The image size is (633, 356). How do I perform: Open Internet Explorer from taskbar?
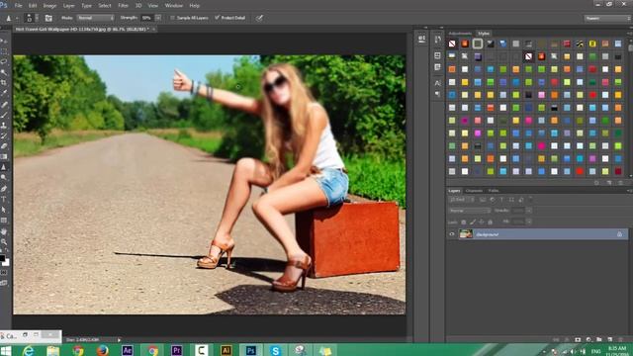click(x=29, y=350)
